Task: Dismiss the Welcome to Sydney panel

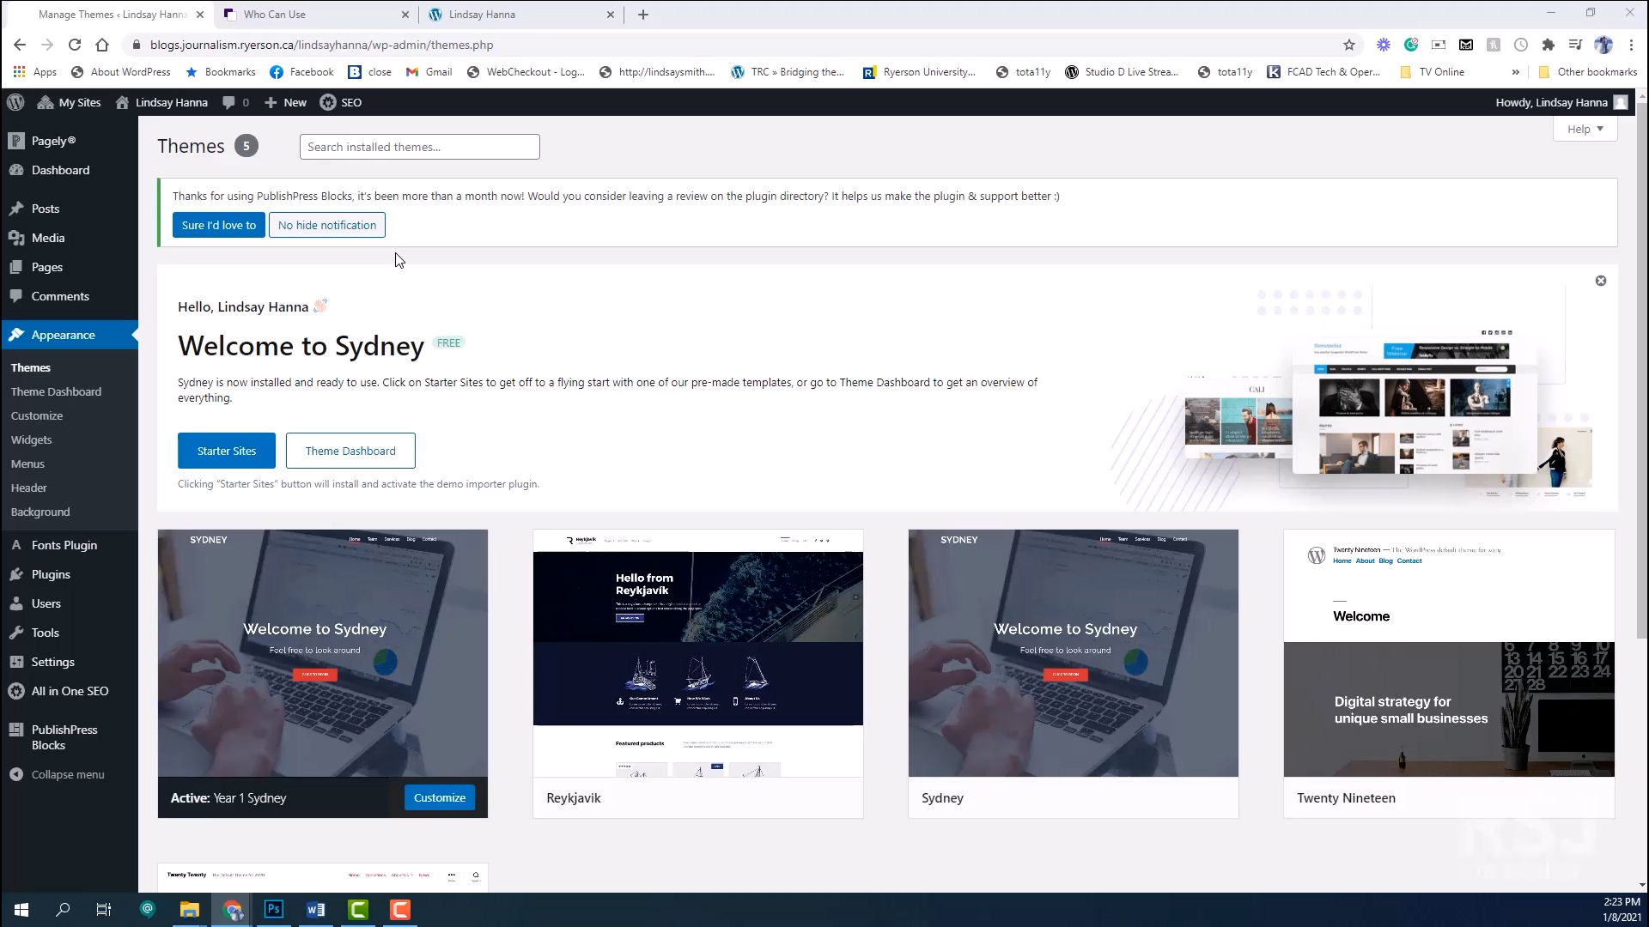Action: pos(1601,281)
